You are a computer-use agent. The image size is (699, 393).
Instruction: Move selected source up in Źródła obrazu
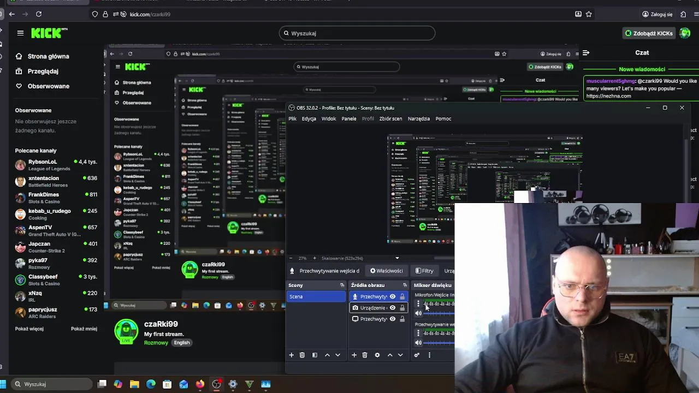pyautogui.click(x=390, y=355)
